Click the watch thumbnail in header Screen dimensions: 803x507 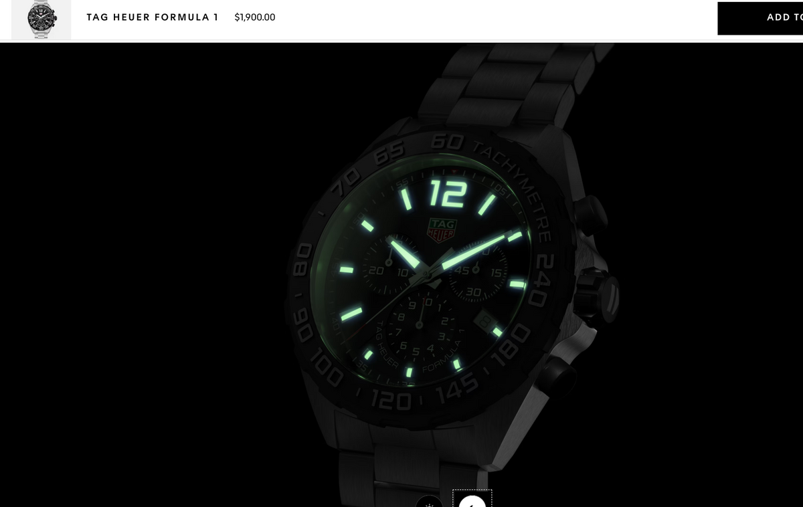41,20
